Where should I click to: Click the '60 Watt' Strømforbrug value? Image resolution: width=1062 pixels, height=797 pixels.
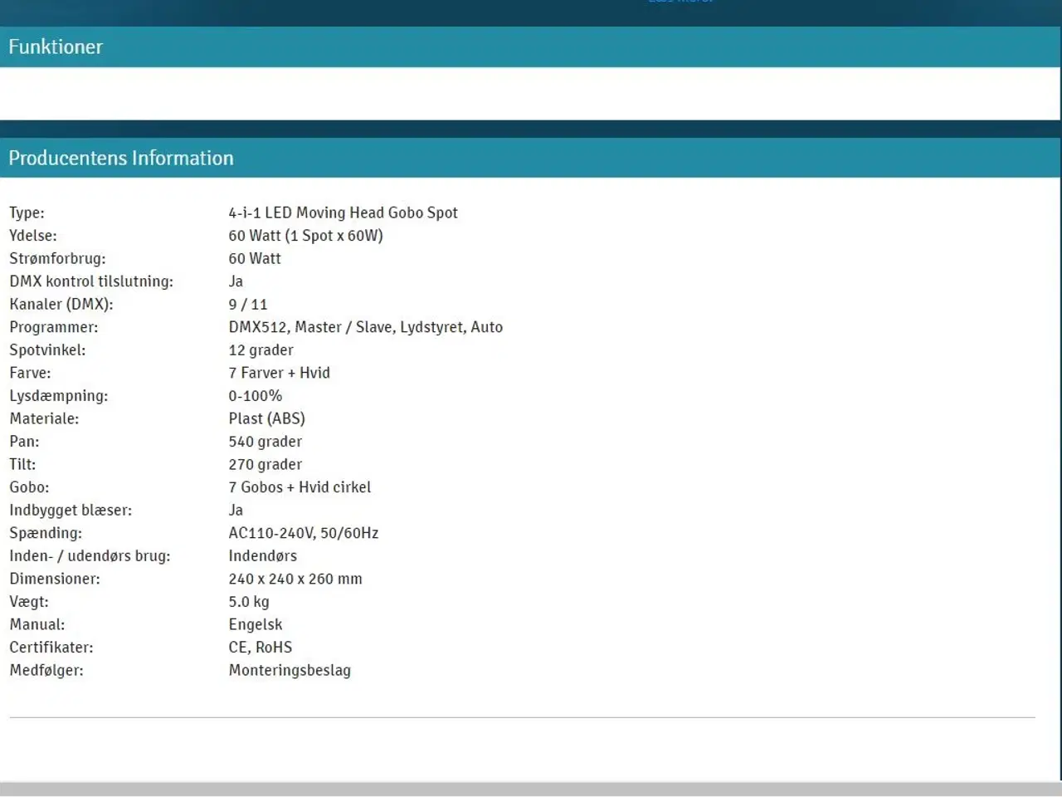(x=255, y=259)
